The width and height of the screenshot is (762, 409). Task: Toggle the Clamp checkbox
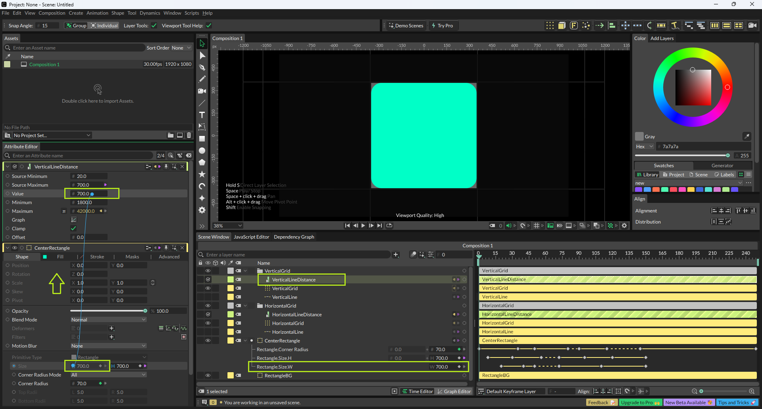[x=73, y=228]
